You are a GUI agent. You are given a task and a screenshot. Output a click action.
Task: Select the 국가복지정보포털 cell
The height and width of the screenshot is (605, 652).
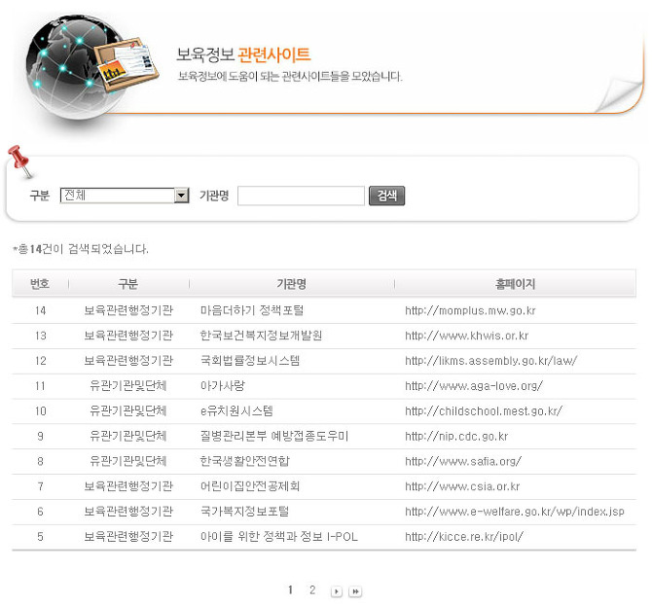[x=244, y=511]
